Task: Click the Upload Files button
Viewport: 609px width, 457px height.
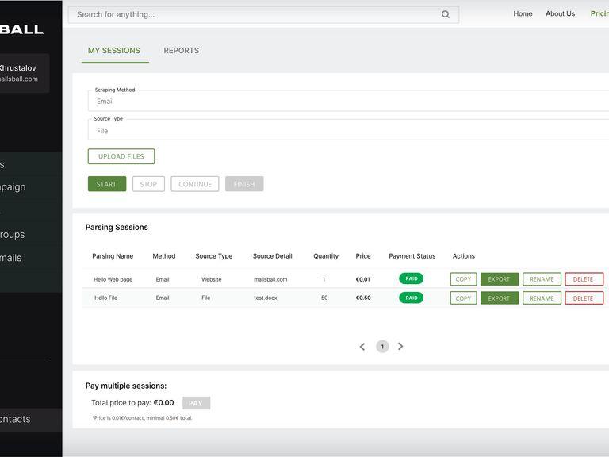Action: click(x=121, y=156)
